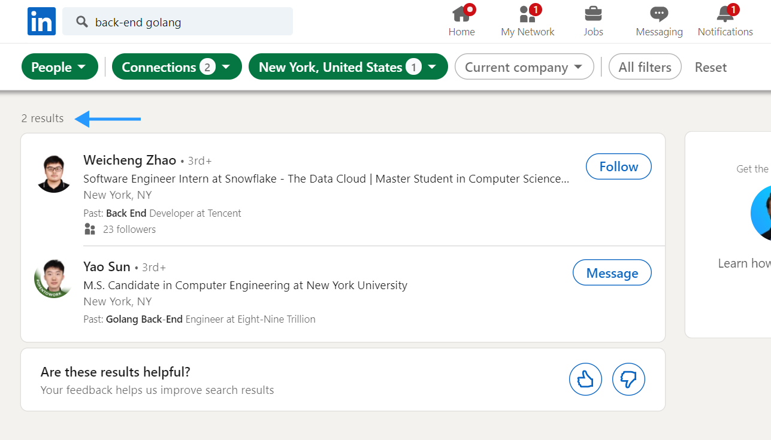Open the All filters panel
The height and width of the screenshot is (440, 771).
pos(645,67)
